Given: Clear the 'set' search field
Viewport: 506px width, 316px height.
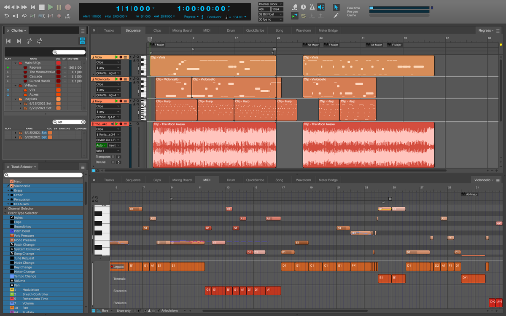Looking at the screenshot, I should click(x=83, y=122).
